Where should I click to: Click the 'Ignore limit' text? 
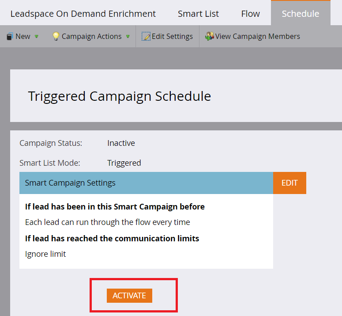[x=45, y=254]
